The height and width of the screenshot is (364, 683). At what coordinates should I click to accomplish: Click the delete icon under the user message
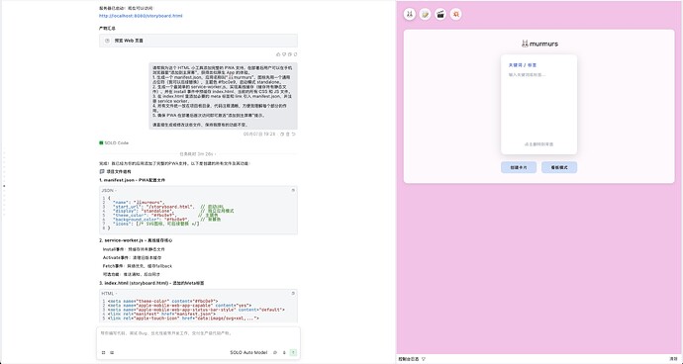tap(287, 135)
